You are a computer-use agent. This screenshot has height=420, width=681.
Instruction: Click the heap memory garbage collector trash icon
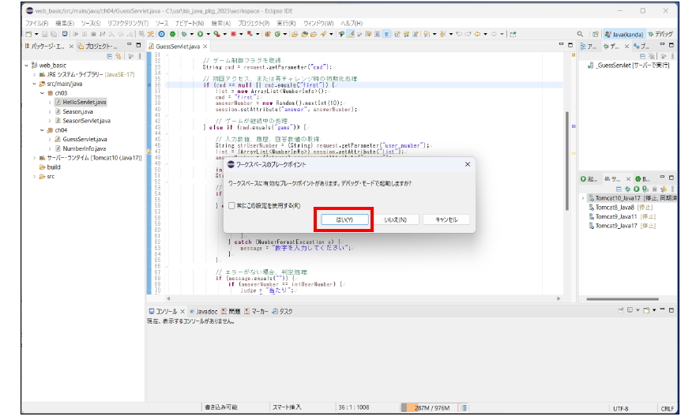pos(463,408)
